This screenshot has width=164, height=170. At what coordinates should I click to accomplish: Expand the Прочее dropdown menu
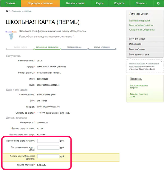pyautogui.click(x=141, y=3)
